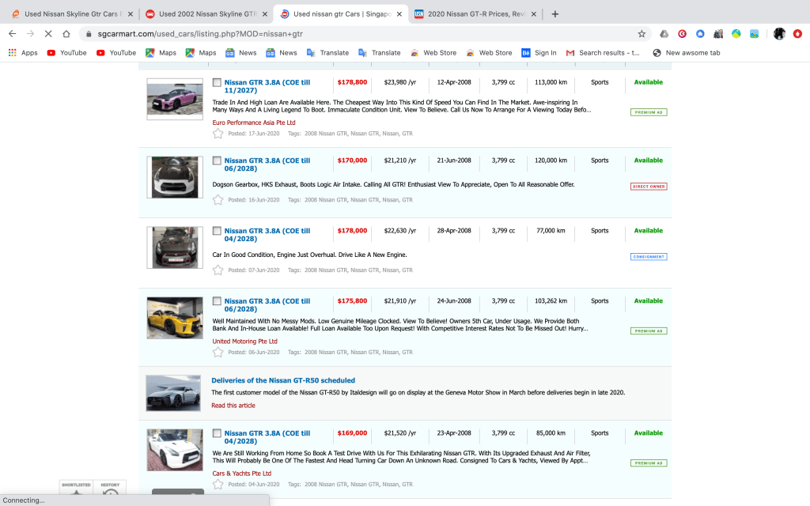Check the box beside the $170,000 Nissan GTR

click(218, 160)
